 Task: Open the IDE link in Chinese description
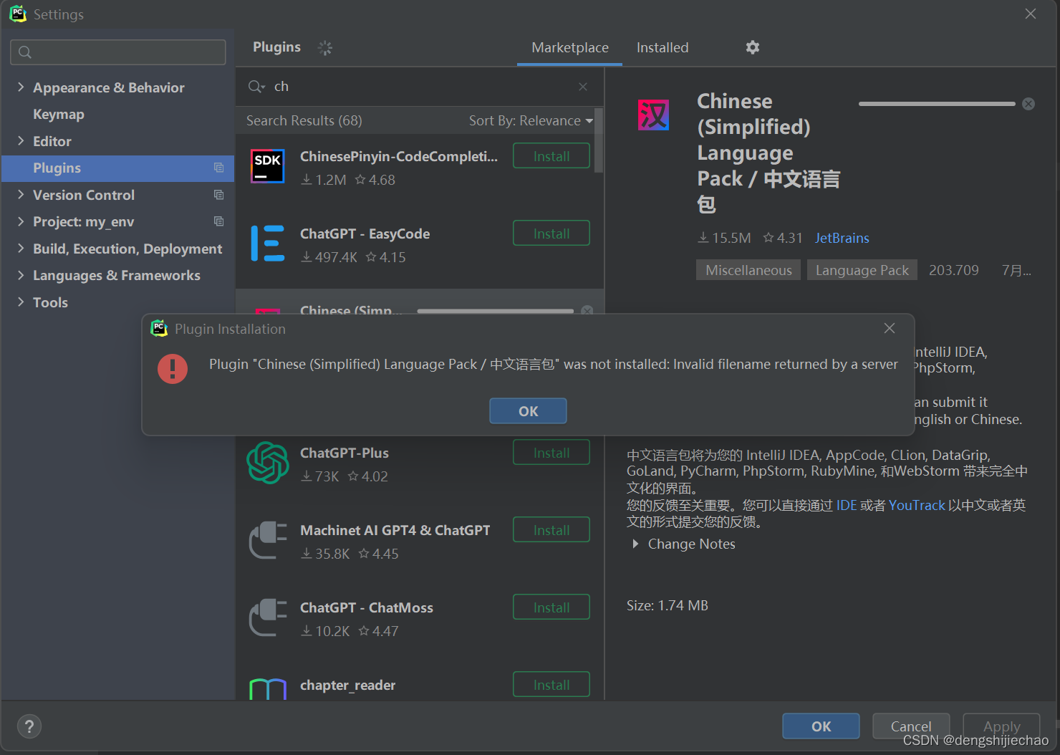(x=847, y=505)
